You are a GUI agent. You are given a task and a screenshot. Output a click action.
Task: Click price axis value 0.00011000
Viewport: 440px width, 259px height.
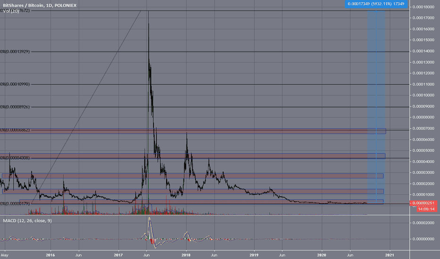pyautogui.click(x=423, y=84)
